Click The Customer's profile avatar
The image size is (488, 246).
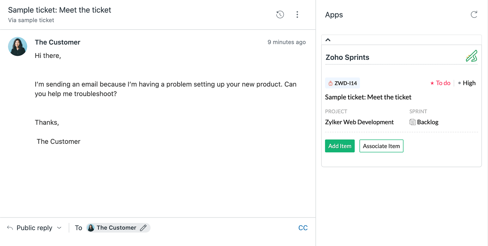(x=18, y=46)
